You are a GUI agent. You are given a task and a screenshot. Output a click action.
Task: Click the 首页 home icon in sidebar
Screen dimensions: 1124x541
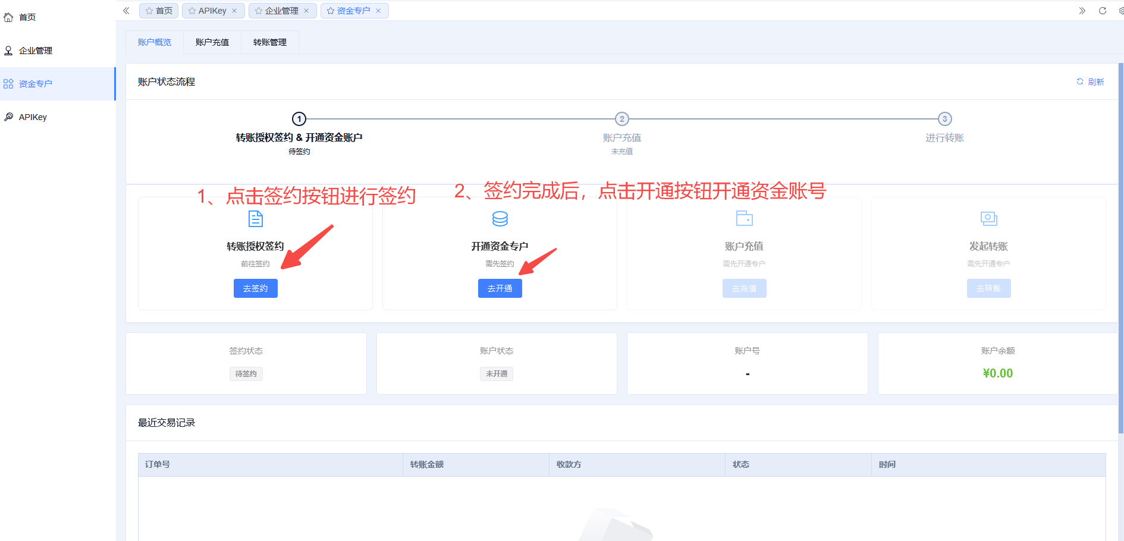[x=8, y=17]
